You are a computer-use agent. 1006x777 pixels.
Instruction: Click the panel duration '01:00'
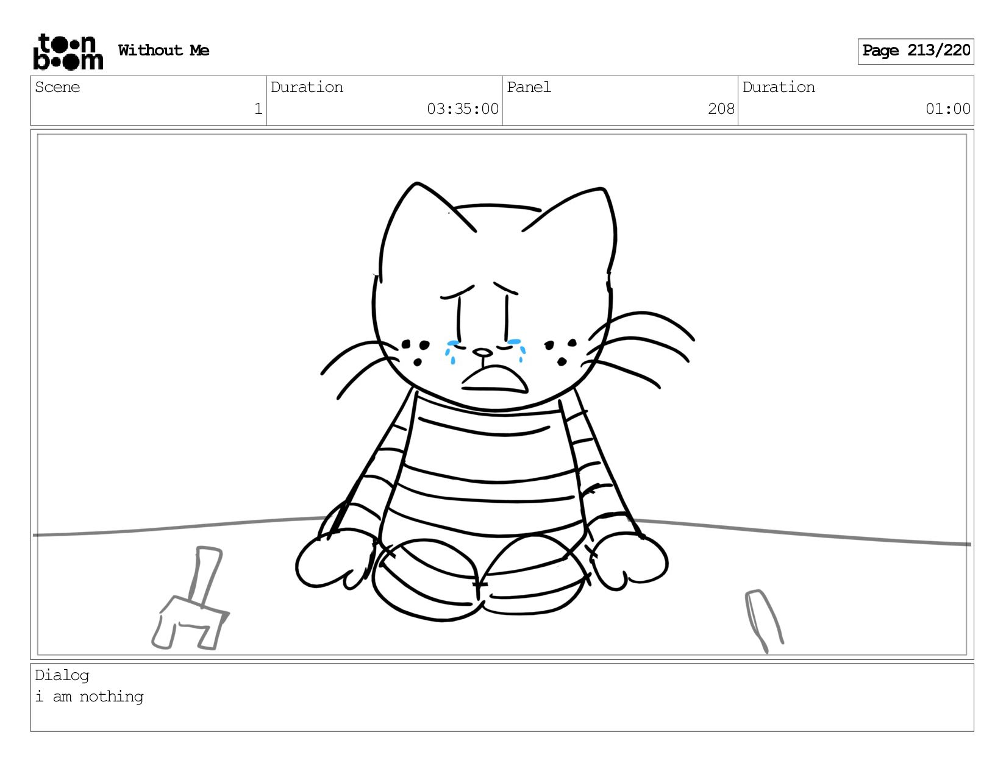(x=948, y=109)
